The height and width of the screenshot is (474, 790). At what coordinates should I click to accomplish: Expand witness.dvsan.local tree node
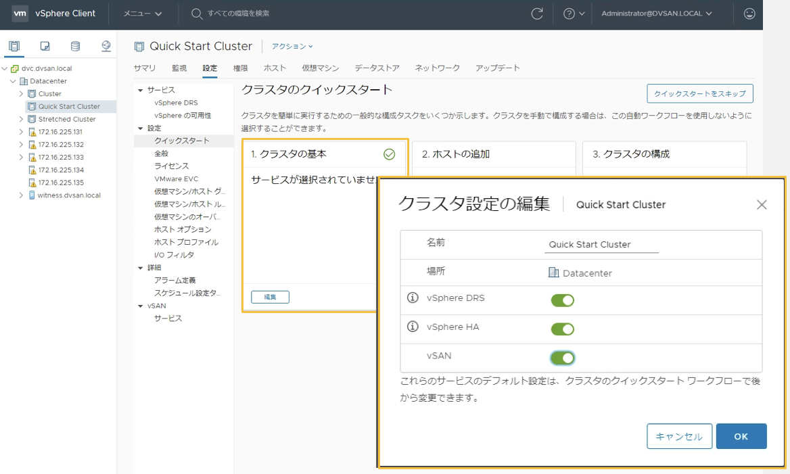[x=21, y=195]
